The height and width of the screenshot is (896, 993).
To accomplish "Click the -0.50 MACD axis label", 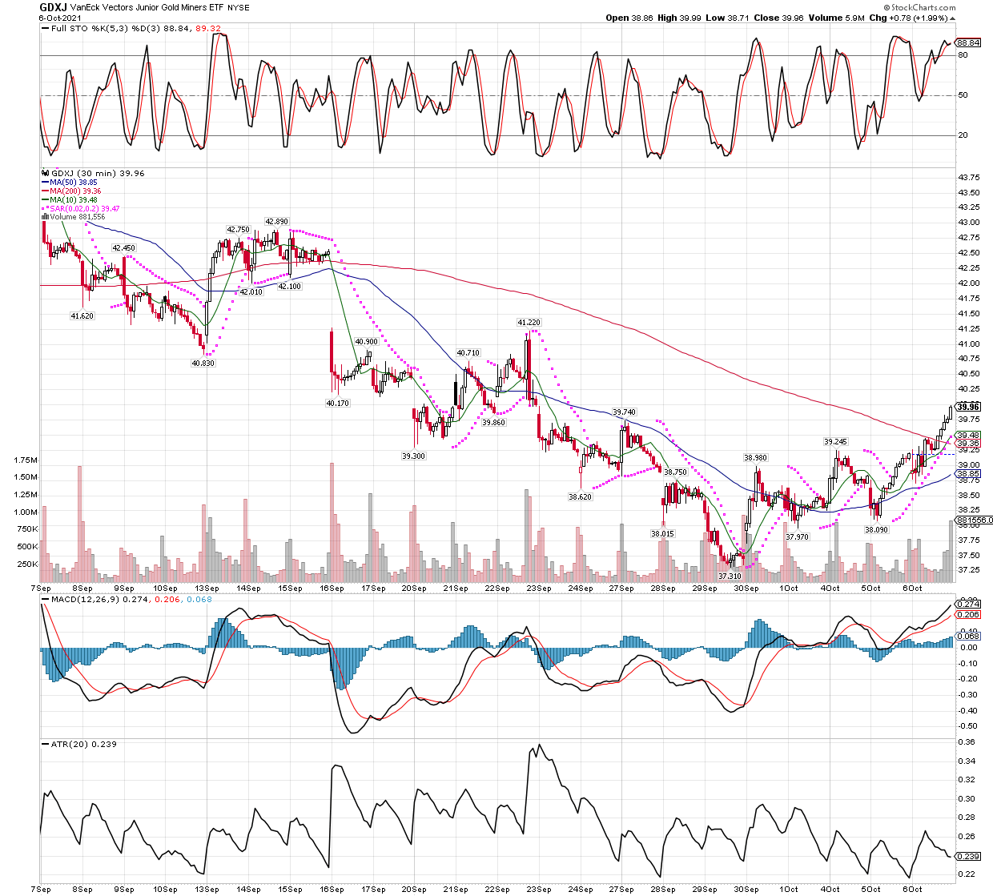I will click(967, 726).
